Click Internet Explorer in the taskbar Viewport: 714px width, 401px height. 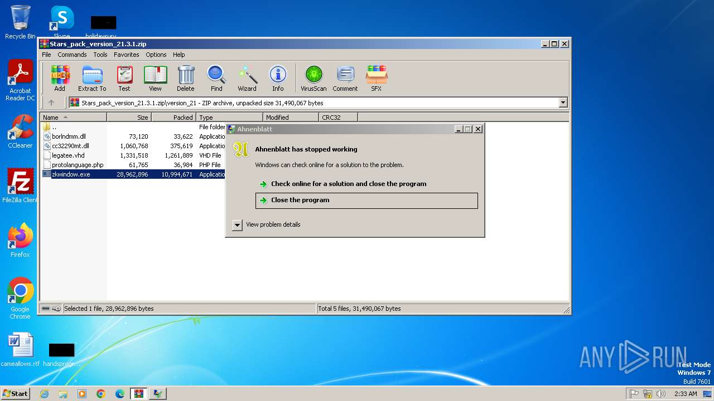click(x=44, y=394)
